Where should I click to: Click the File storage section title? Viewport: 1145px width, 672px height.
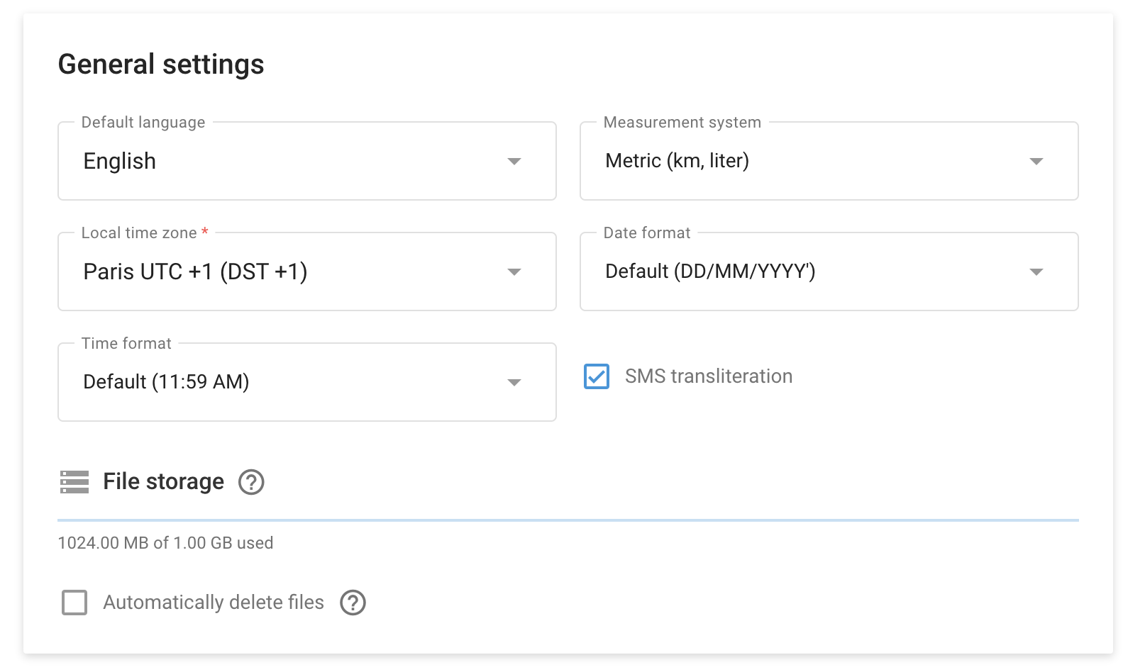pyautogui.click(x=163, y=482)
